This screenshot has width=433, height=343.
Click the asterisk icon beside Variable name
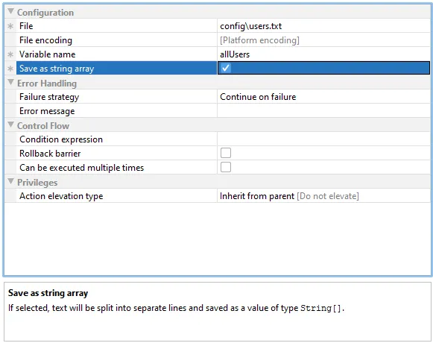pyautogui.click(x=10, y=54)
